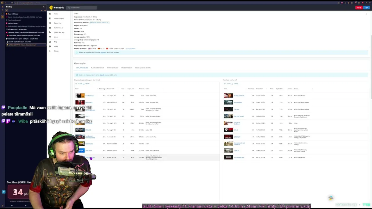Click the Counter-Strike 2 thumbnail
This screenshot has height=209, width=372.
click(x=80, y=96)
